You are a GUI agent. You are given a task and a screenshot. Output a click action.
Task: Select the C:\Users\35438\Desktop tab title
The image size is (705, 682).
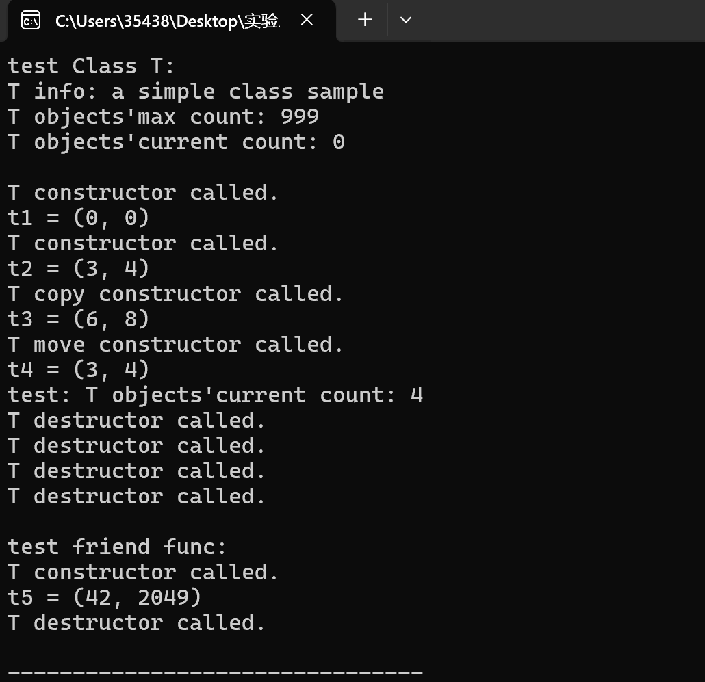click(167, 21)
